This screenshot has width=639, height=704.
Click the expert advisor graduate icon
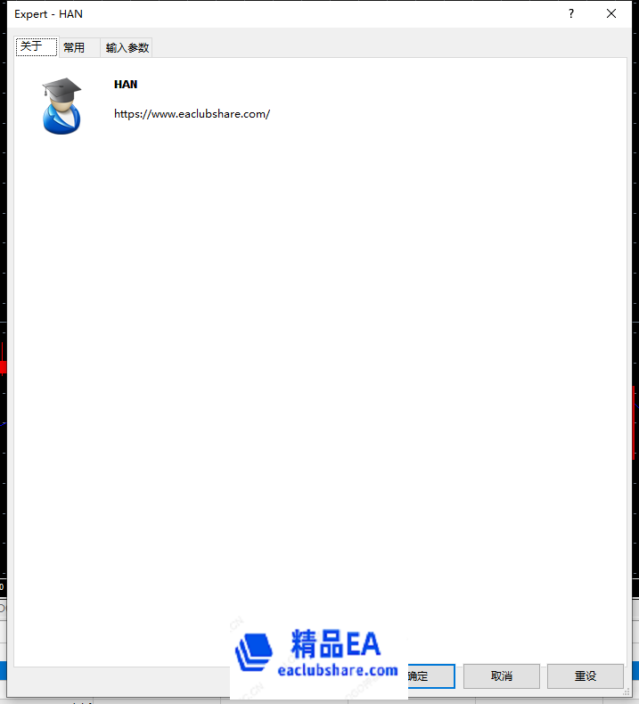pos(61,106)
